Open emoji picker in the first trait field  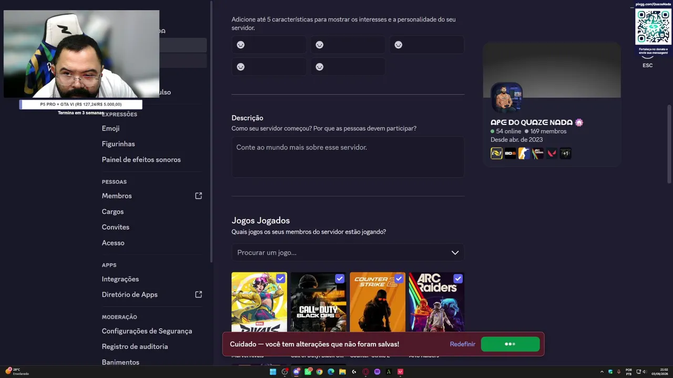click(241, 45)
